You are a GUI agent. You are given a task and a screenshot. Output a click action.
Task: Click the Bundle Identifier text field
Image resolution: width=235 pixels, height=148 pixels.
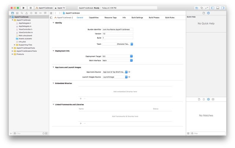[117, 29]
